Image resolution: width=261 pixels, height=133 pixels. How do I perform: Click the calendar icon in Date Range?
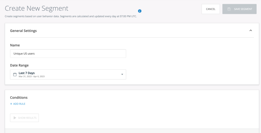15,75
